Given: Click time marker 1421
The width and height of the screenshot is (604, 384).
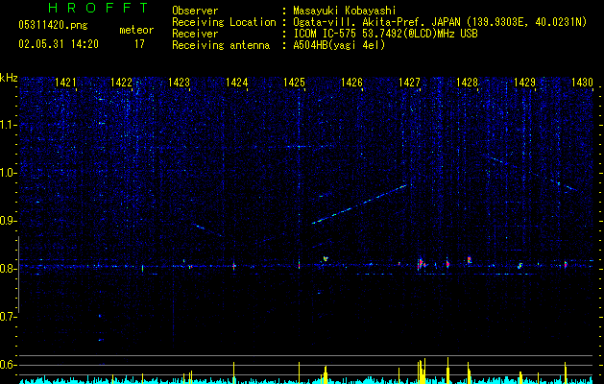Looking at the screenshot, I should 65,83.
